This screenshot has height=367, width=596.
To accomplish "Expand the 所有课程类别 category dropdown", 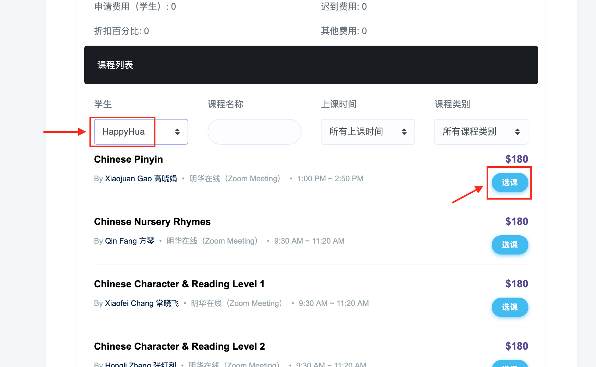I will click(x=481, y=132).
